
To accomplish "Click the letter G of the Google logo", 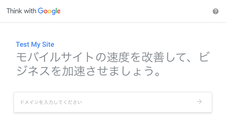I will click(40, 11).
